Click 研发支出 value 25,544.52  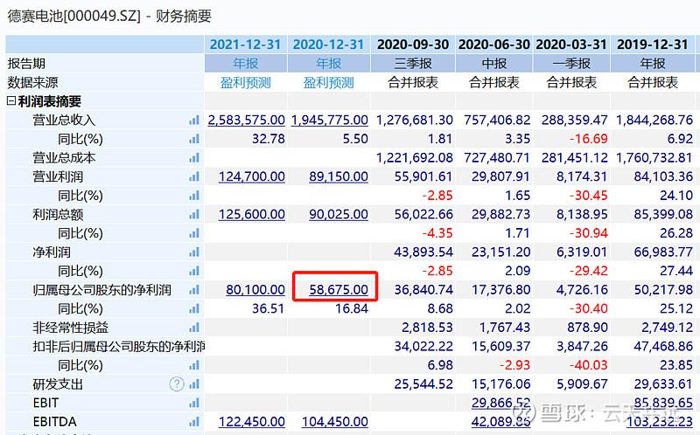point(423,384)
